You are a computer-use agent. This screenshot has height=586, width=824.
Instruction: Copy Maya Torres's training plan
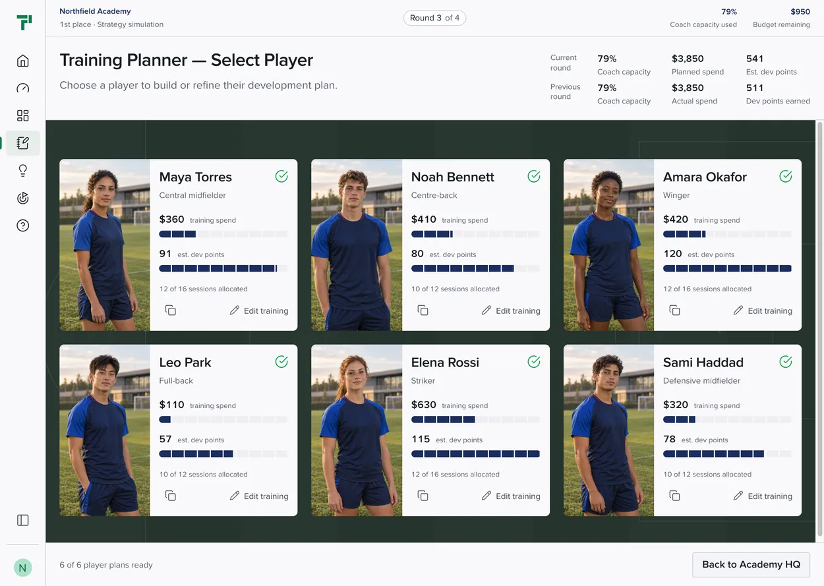coord(170,310)
